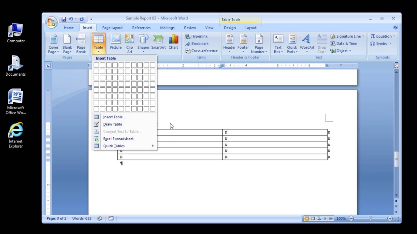Click Select Browse Object button
417x234 pixels.
click(396, 206)
